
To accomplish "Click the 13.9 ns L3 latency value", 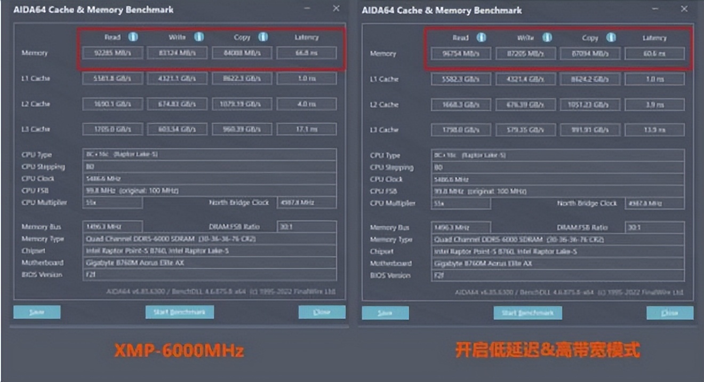I will click(x=655, y=130).
